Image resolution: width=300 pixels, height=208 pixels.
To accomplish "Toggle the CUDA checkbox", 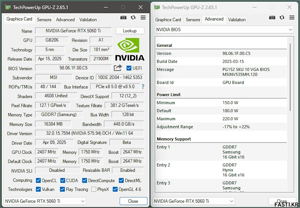I will click(63, 181).
